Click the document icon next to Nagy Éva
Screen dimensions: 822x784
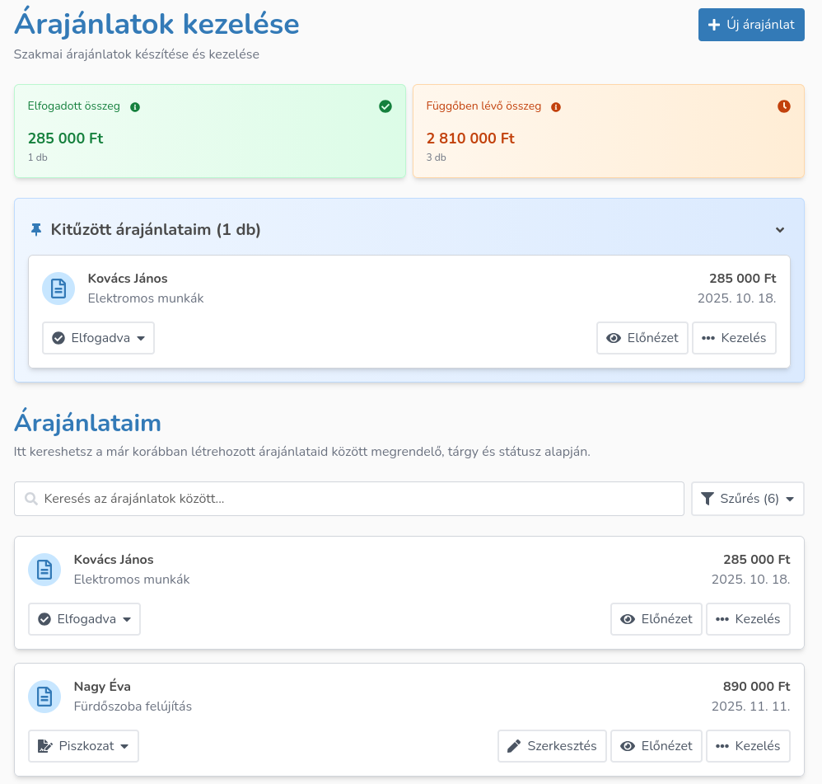coord(44,697)
